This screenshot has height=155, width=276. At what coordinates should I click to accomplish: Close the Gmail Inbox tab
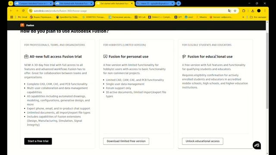click(x=172, y=3)
